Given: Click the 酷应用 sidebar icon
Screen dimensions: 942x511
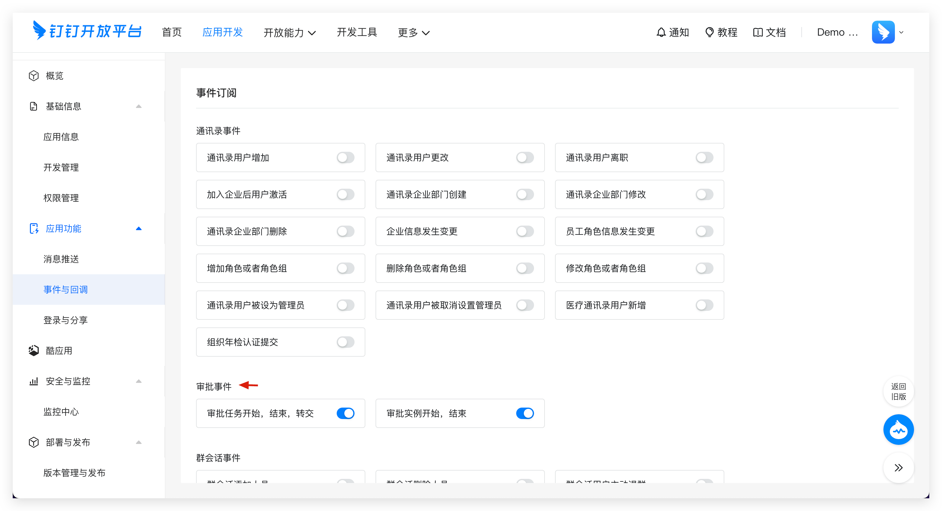Looking at the screenshot, I should 33,350.
